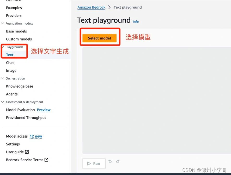Collapse the Foundation models section
Viewport: 231px width, 175px height.
(x=3, y=23)
